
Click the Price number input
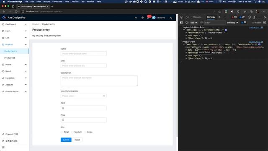click(x=84, y=120)
